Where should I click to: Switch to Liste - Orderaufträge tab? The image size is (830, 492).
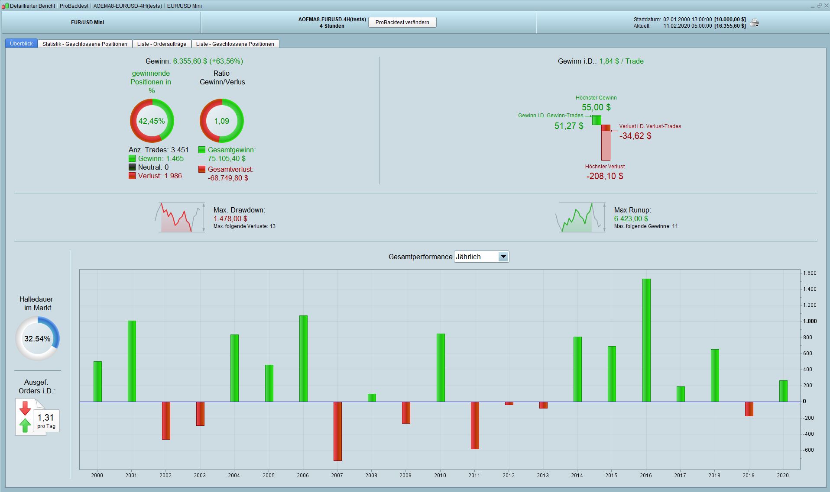click(x=162, y=44)
